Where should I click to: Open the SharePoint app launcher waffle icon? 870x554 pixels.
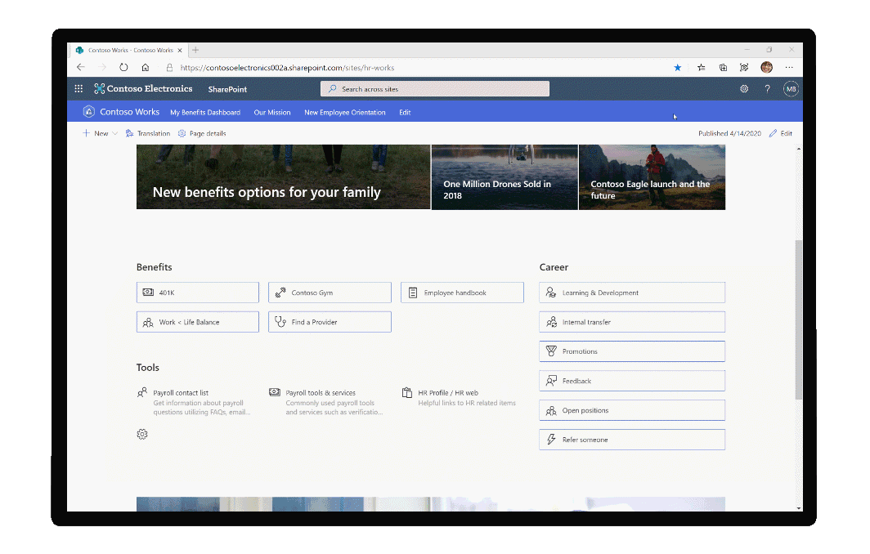pos(78,88)
